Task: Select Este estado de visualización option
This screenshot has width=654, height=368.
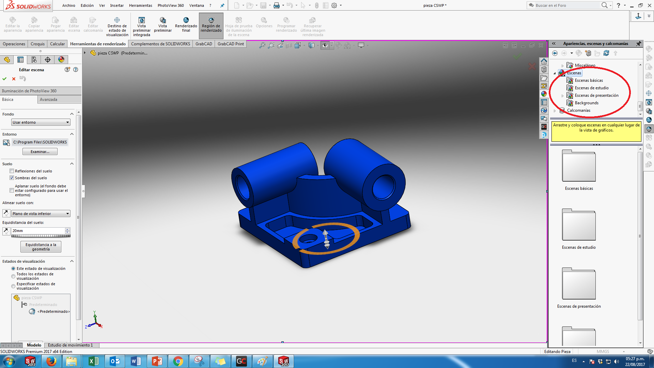Action: 13,269
